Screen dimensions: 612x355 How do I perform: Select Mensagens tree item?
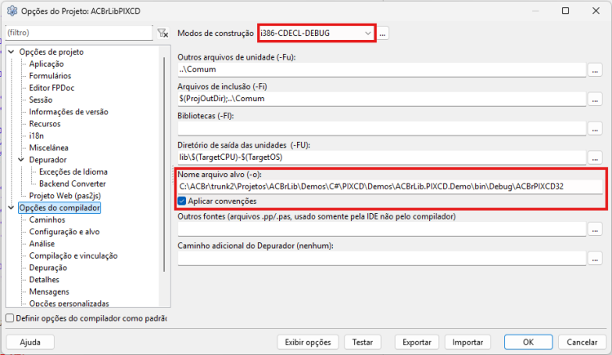point(49,291)
